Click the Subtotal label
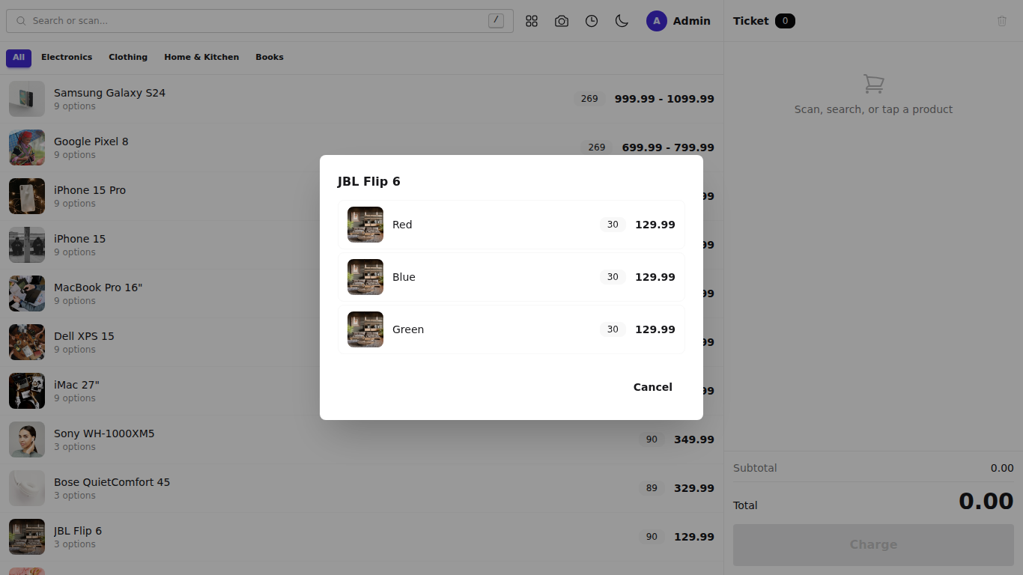1023x575 pixels. click(755, 468)
